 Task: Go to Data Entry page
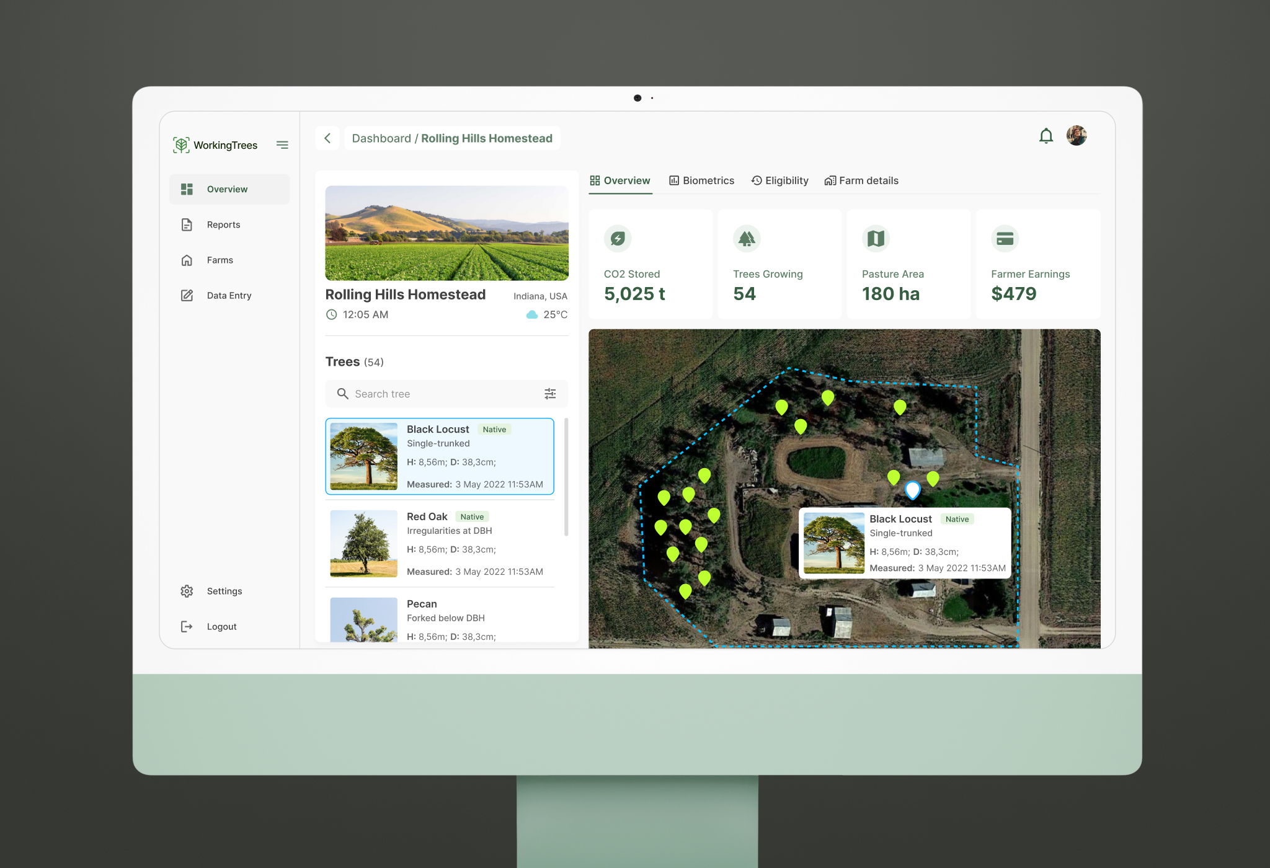[x=229, y=295]
